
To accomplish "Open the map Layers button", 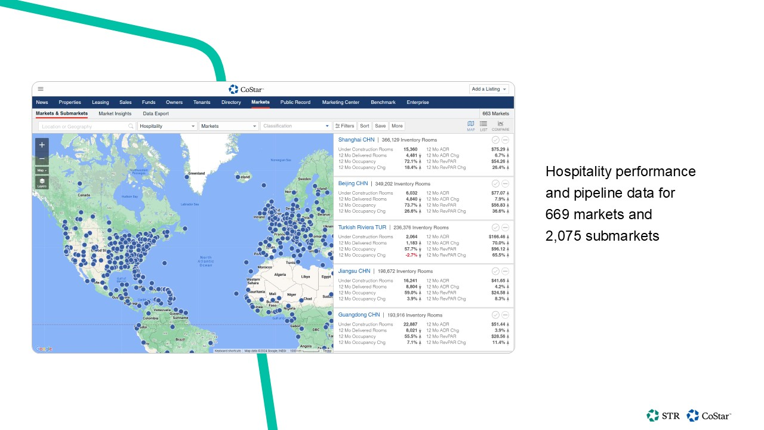I will pyautogui.click(x=42, y=183).
